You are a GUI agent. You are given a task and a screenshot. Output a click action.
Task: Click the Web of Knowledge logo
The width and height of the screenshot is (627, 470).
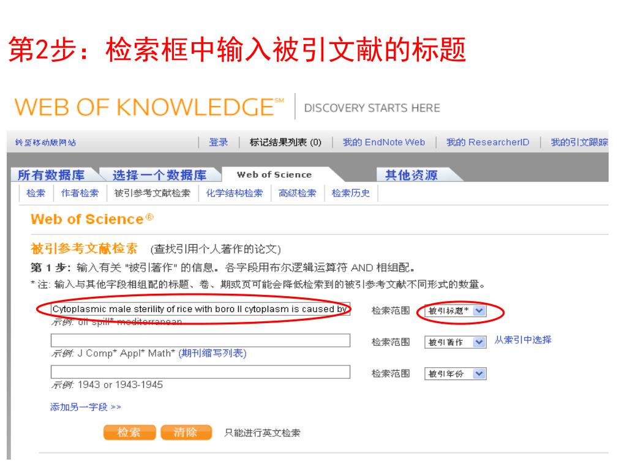(x=149, y=107)
